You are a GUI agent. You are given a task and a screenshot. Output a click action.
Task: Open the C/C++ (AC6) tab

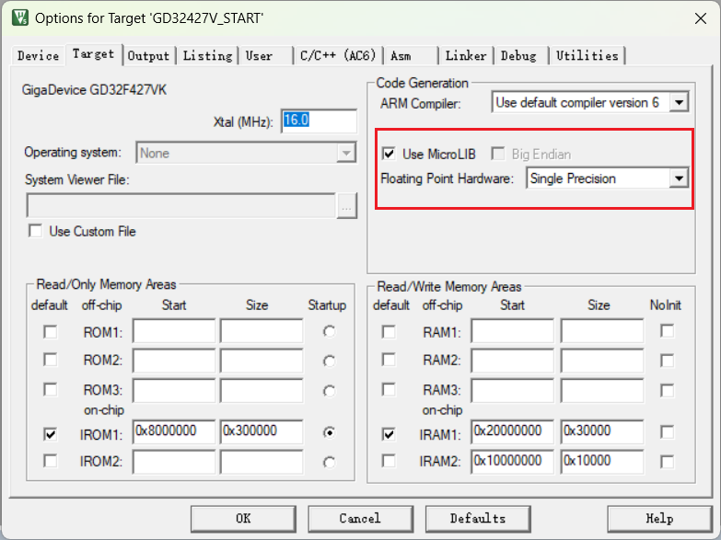click(x=338, y=56)
